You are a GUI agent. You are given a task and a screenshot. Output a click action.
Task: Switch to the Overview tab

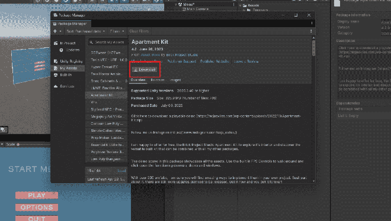tap(138, 80)
